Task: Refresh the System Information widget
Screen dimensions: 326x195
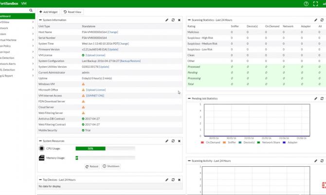Action: coord(173,20)
